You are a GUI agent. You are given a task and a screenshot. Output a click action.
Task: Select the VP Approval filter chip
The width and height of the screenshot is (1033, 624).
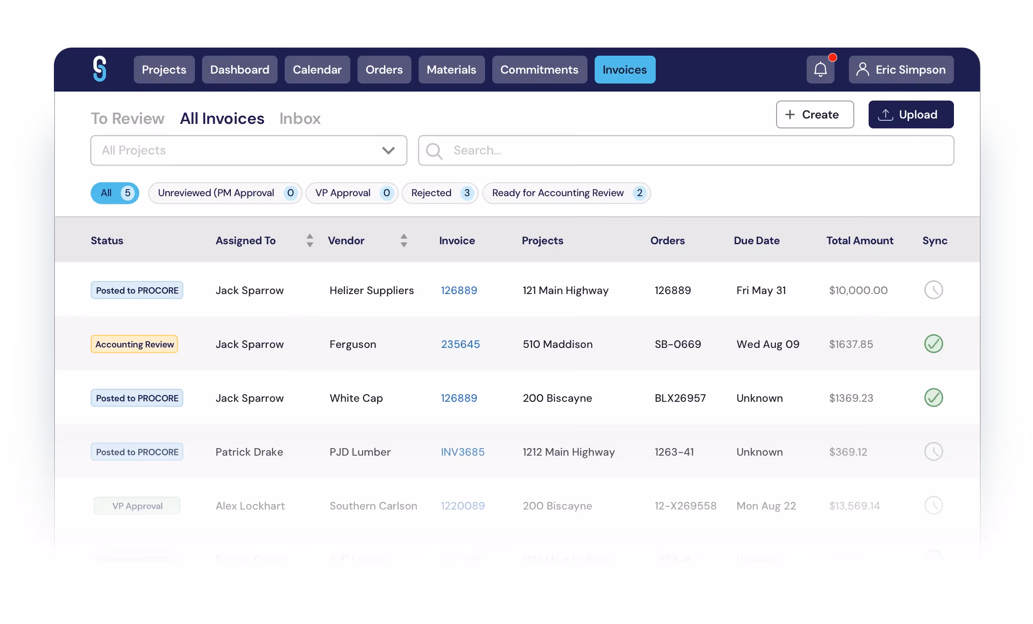pyautogui.click(x=352, y=193)
